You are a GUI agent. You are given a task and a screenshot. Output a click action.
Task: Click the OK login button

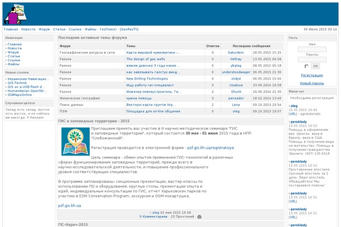point(315,66)
